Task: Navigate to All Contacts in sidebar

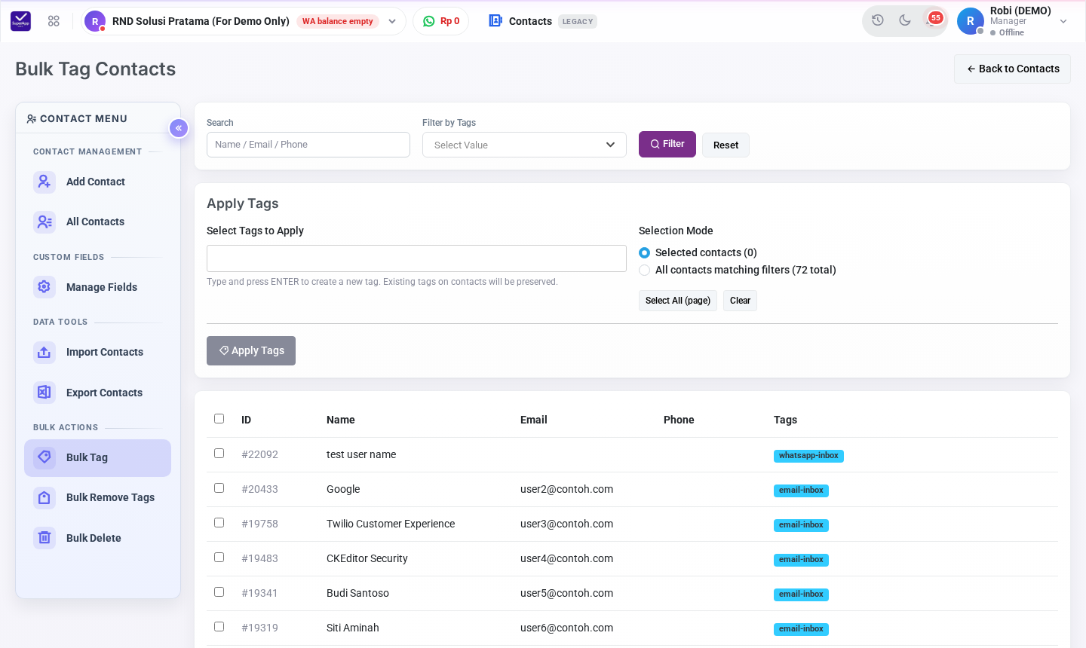Action: click(x=98, y=222)
